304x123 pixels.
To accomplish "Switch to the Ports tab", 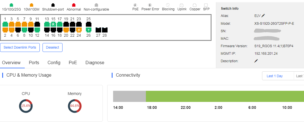I will [34, 62].
